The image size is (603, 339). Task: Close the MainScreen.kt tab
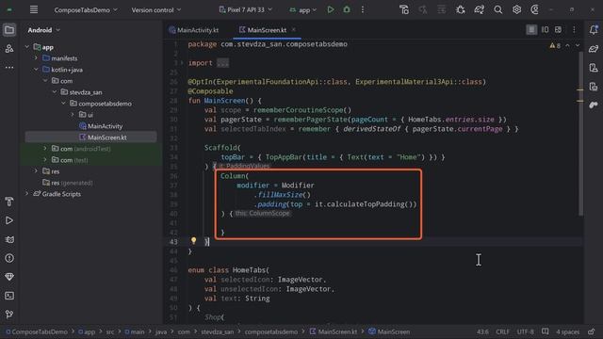point(294,29)
